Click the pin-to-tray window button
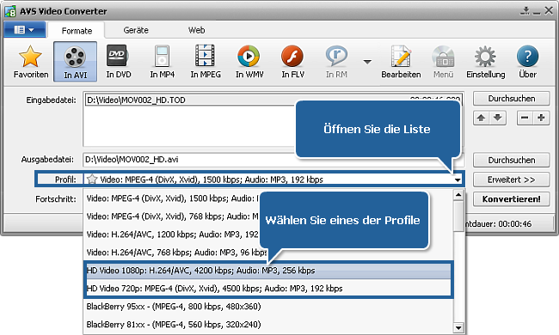Image resolution: width=559 pixels, height=335 pixels. pyautogui.click(x=525, y=10)
